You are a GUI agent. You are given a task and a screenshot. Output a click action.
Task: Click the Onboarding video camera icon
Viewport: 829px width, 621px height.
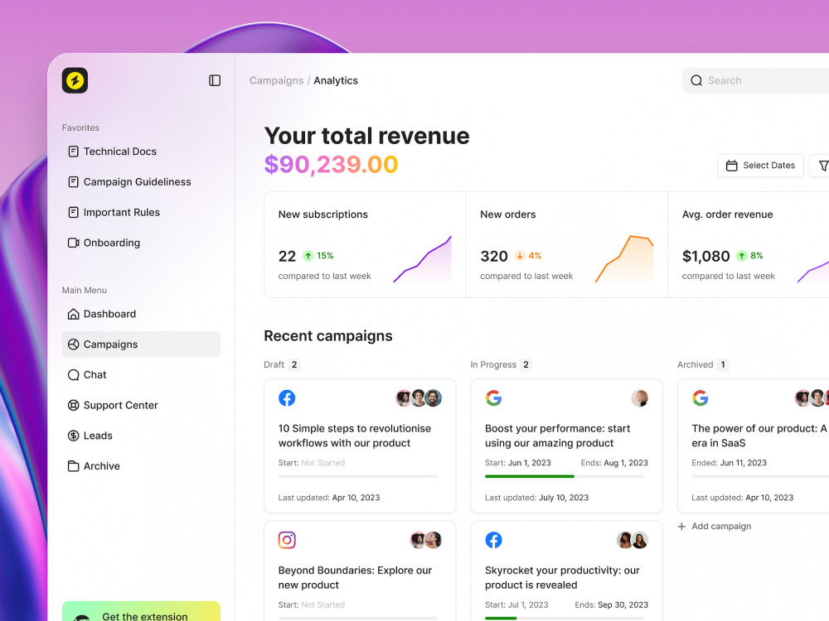click(74, 243)
